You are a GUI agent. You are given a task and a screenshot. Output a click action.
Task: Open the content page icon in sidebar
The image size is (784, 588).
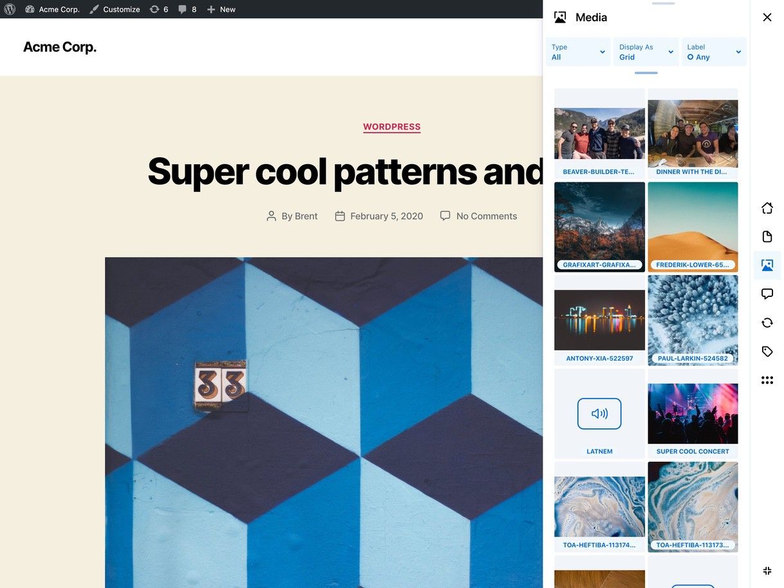click(x=767, y=236)
